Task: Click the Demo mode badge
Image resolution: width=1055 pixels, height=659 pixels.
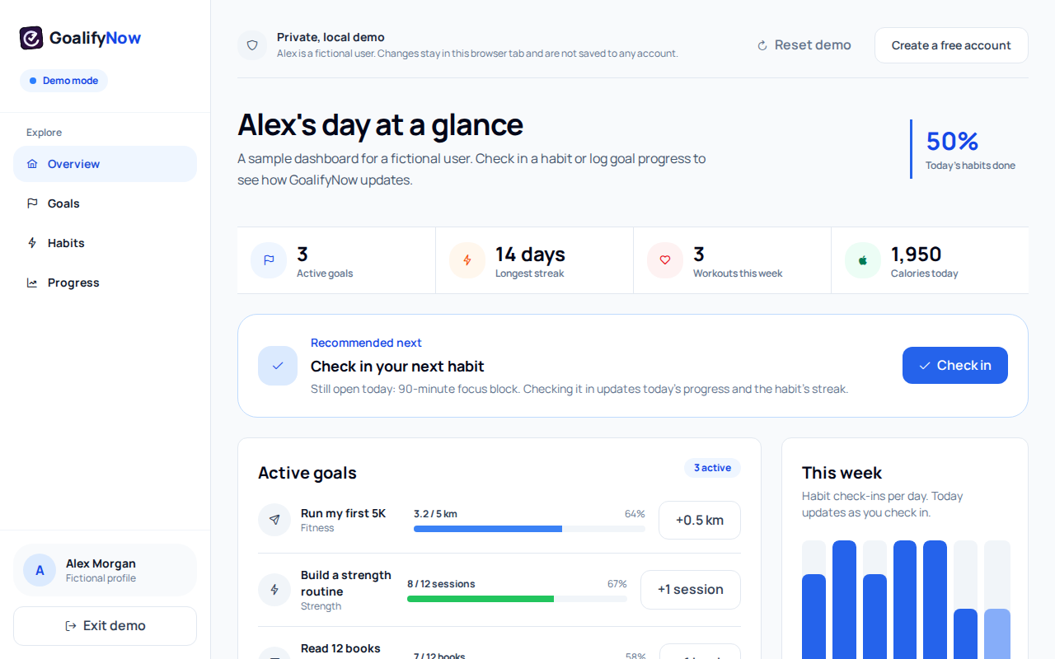Action: [x=63, y=81]
